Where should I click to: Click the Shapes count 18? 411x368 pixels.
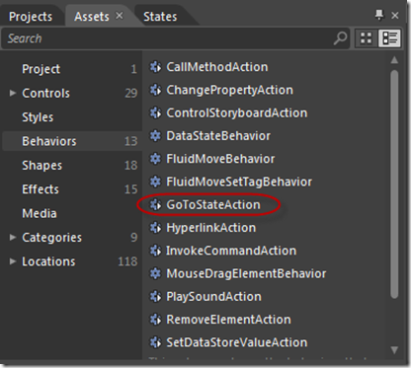pos(130,165)
